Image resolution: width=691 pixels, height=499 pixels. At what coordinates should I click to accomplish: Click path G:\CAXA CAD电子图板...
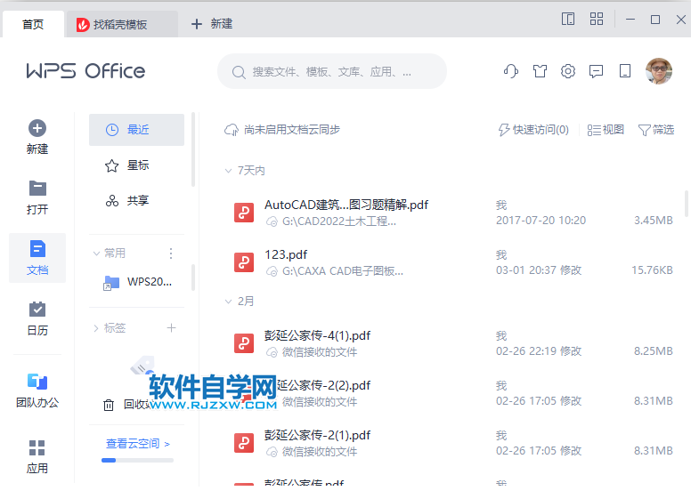pyautogui.click(x=343, y=271)
